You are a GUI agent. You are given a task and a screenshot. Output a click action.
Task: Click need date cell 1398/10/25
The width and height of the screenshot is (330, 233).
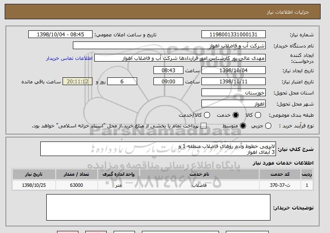[x=34, y=185]
